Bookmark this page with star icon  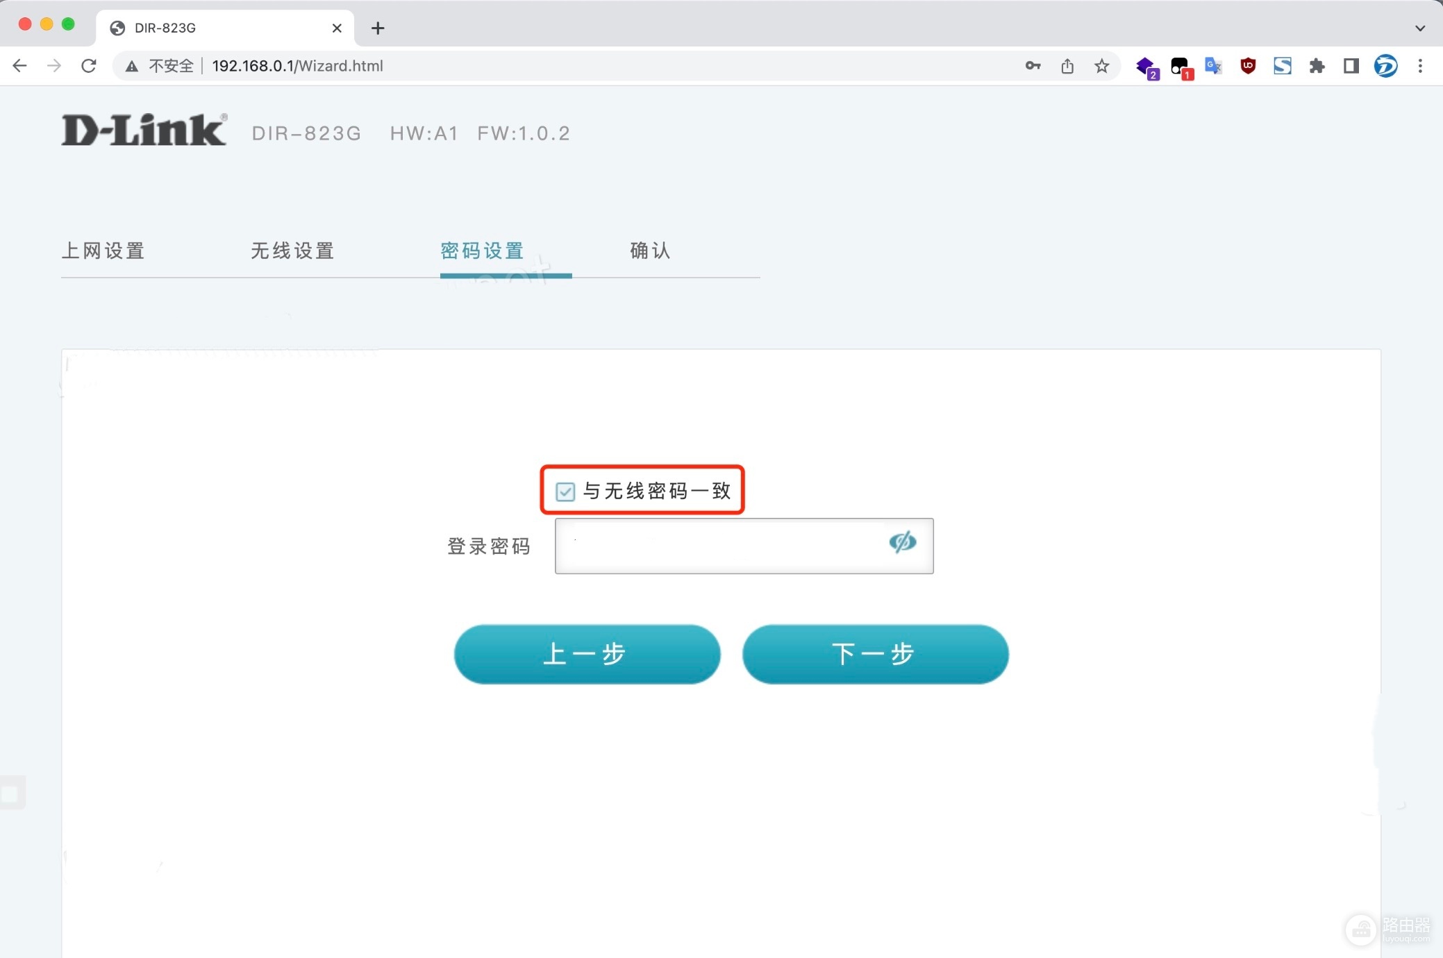coord(1102,66)
